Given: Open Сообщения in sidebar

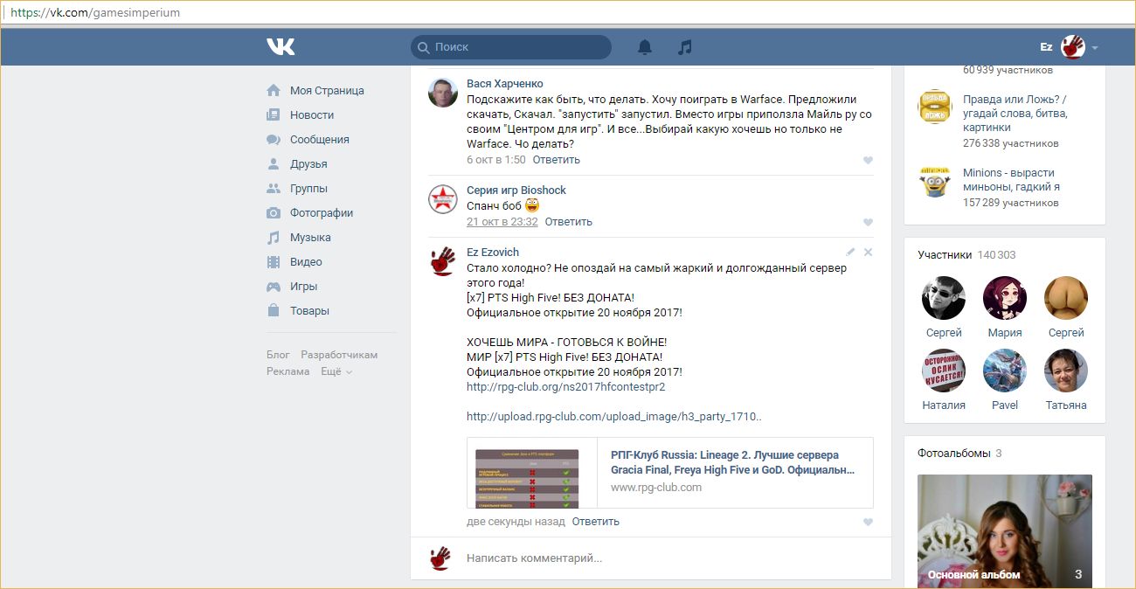Looking at the screenshot, I should point(320,140).
